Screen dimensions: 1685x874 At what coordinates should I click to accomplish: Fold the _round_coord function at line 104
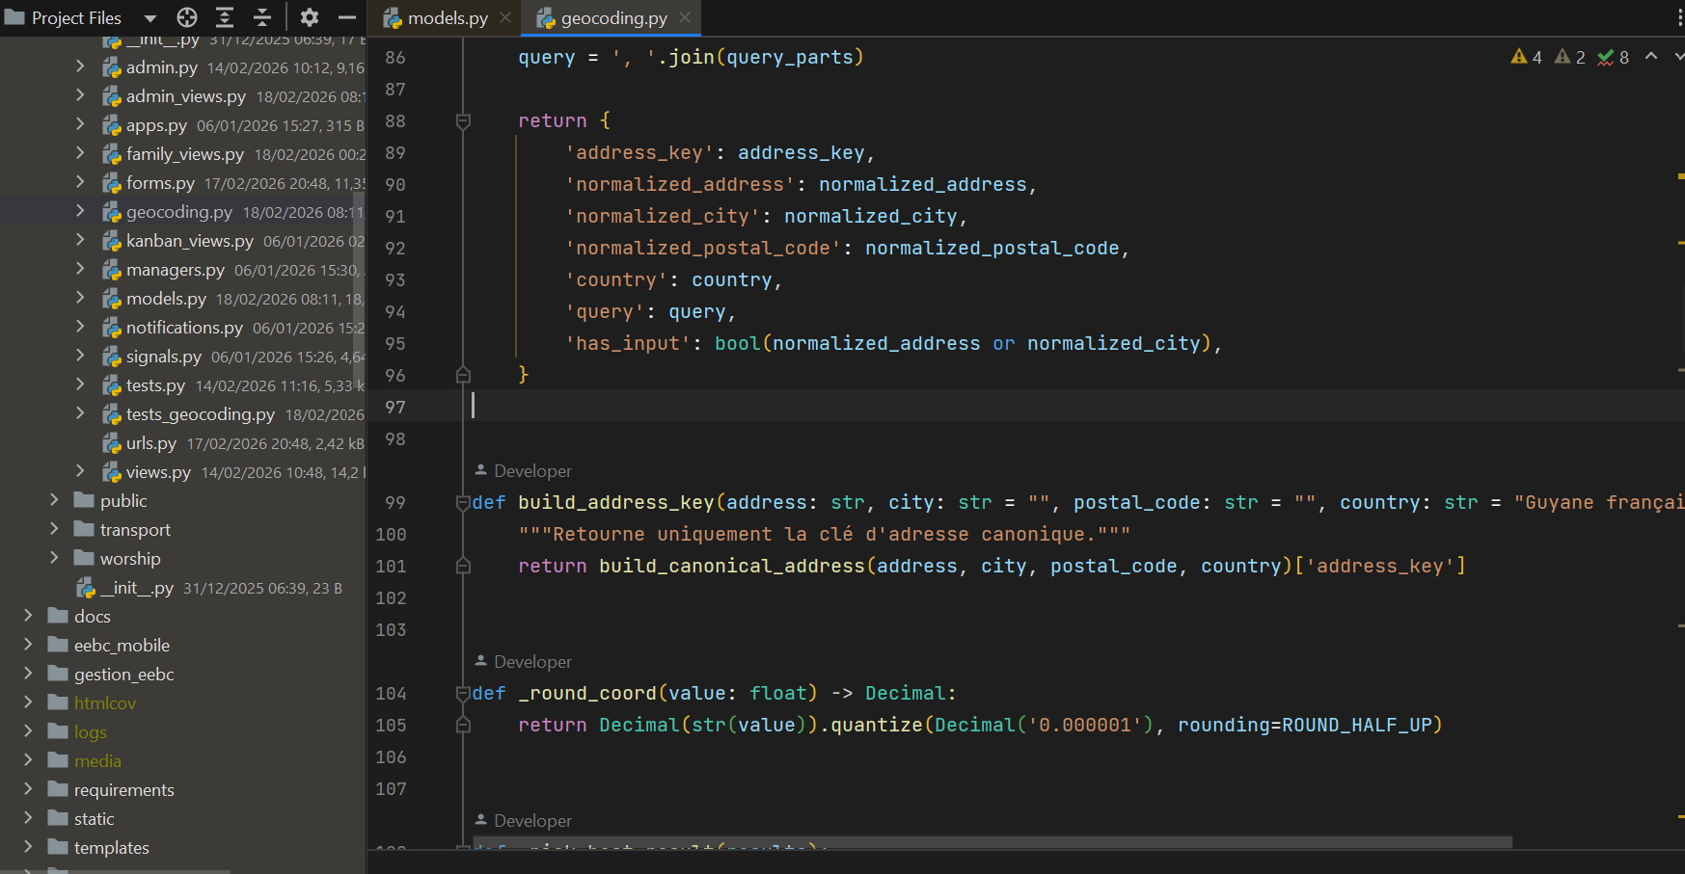463,693
